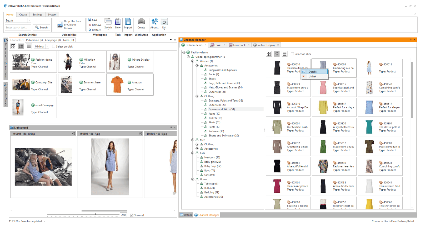
Task: Choose Unlink from the context menu
Action: coord(312,77)
